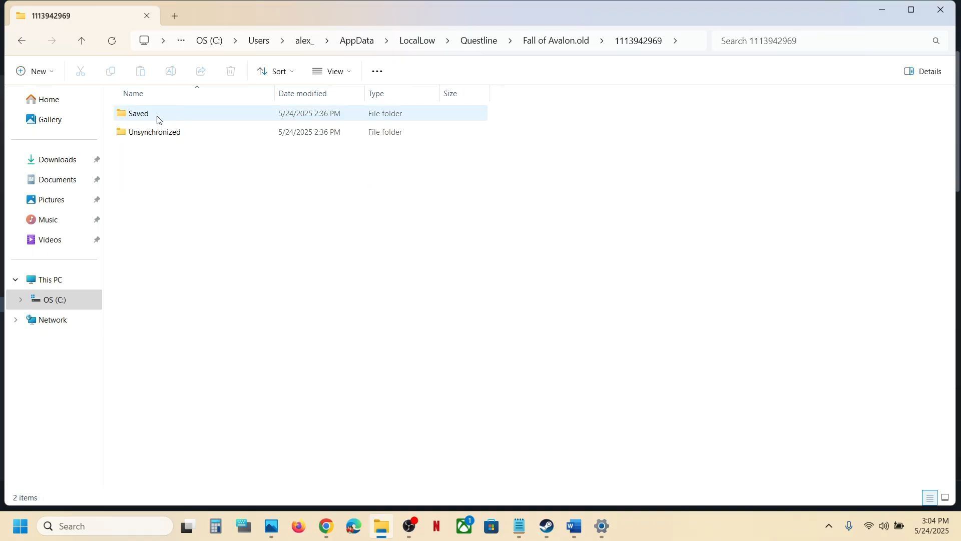Click the Back navigation arrow
The width and height of the screenshot is (961, 541).
pos(22,41)
